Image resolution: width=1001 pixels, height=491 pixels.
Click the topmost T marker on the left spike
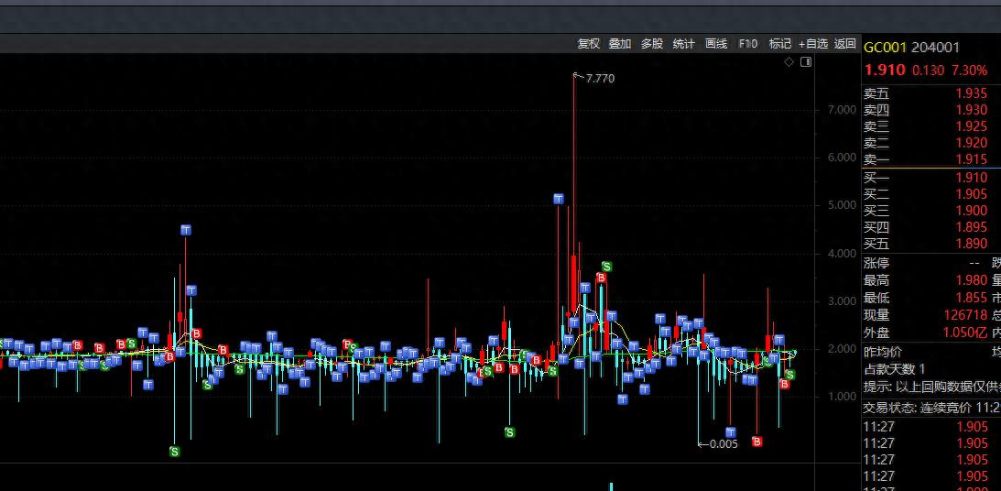pyautogui.click(x=185, y=230)
